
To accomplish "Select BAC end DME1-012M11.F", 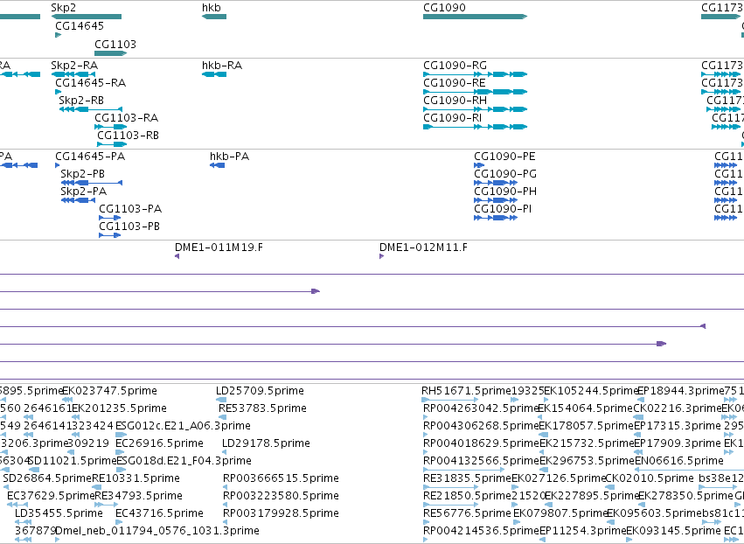I will tap(423, 248).
